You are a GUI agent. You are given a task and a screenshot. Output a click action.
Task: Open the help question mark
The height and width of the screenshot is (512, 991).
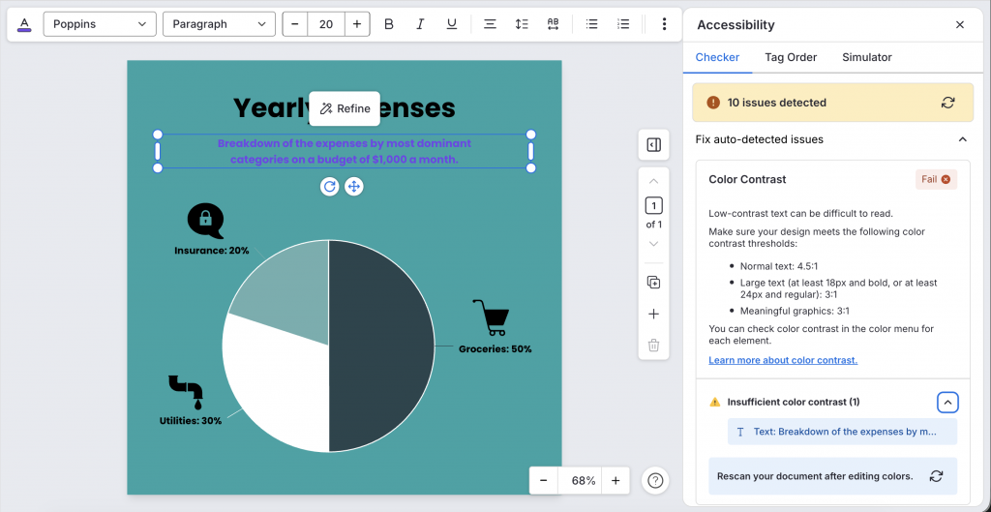point(655,480)
